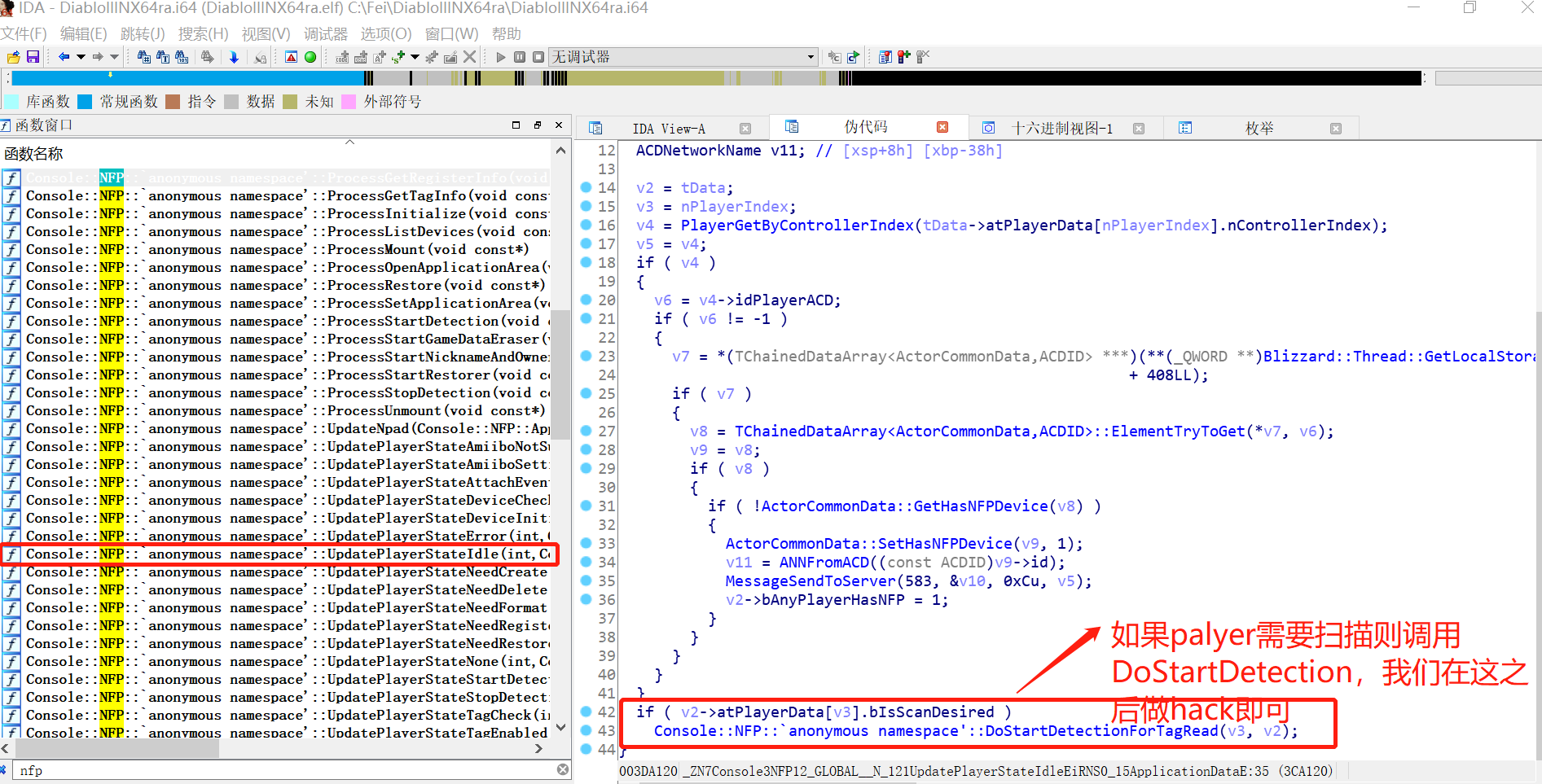The width and height of the screenshot is (1542, 784).
Task: Jump forward with the gray right arrow
Action: 98,57
